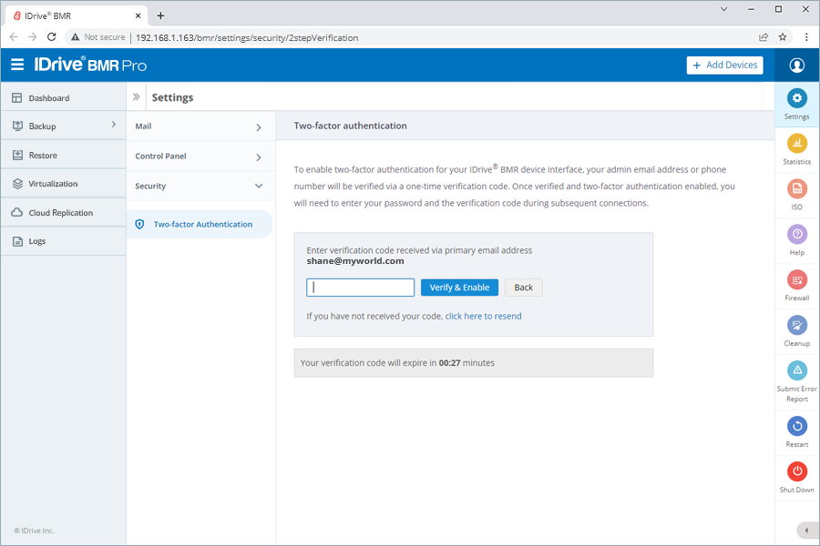Open the Help icon

click(x=796, y=234)
